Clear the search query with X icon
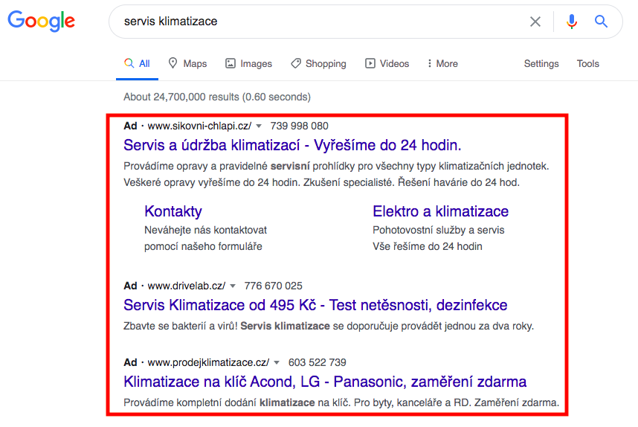The width and height of the screenshot is (638, 427). [x=535, y=22]
